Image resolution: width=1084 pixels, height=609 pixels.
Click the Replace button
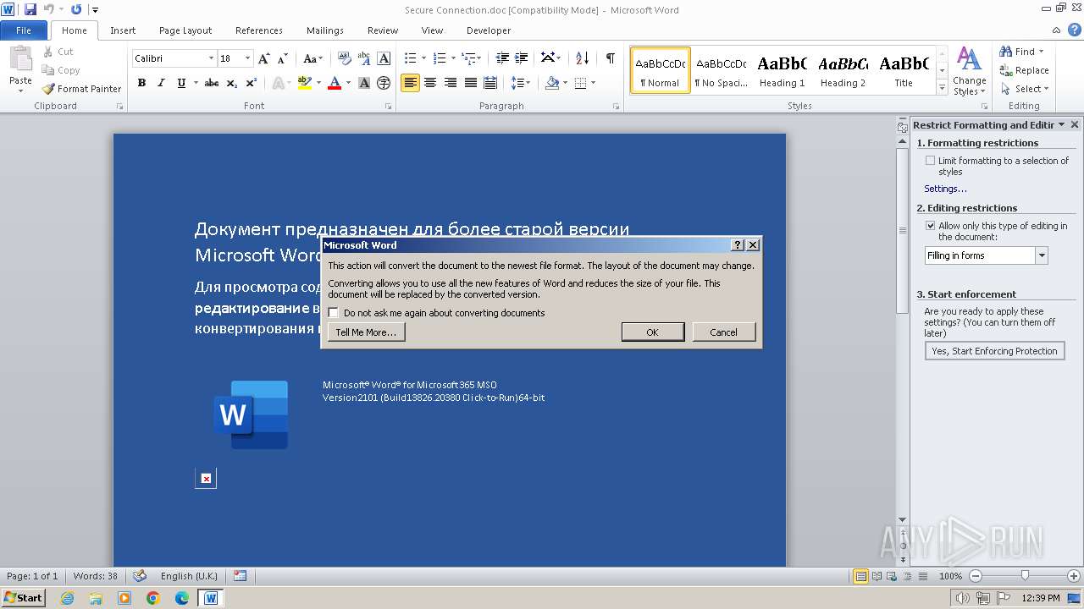click(1025, 70)
